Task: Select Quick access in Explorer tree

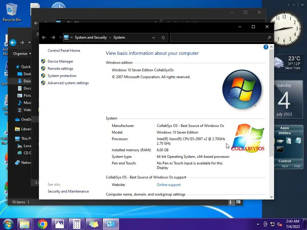Action: 23,67
